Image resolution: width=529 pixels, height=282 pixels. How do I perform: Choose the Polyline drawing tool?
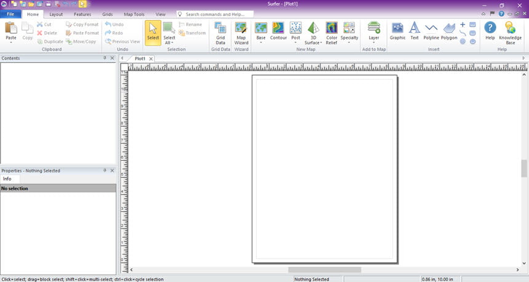point(431,31)
